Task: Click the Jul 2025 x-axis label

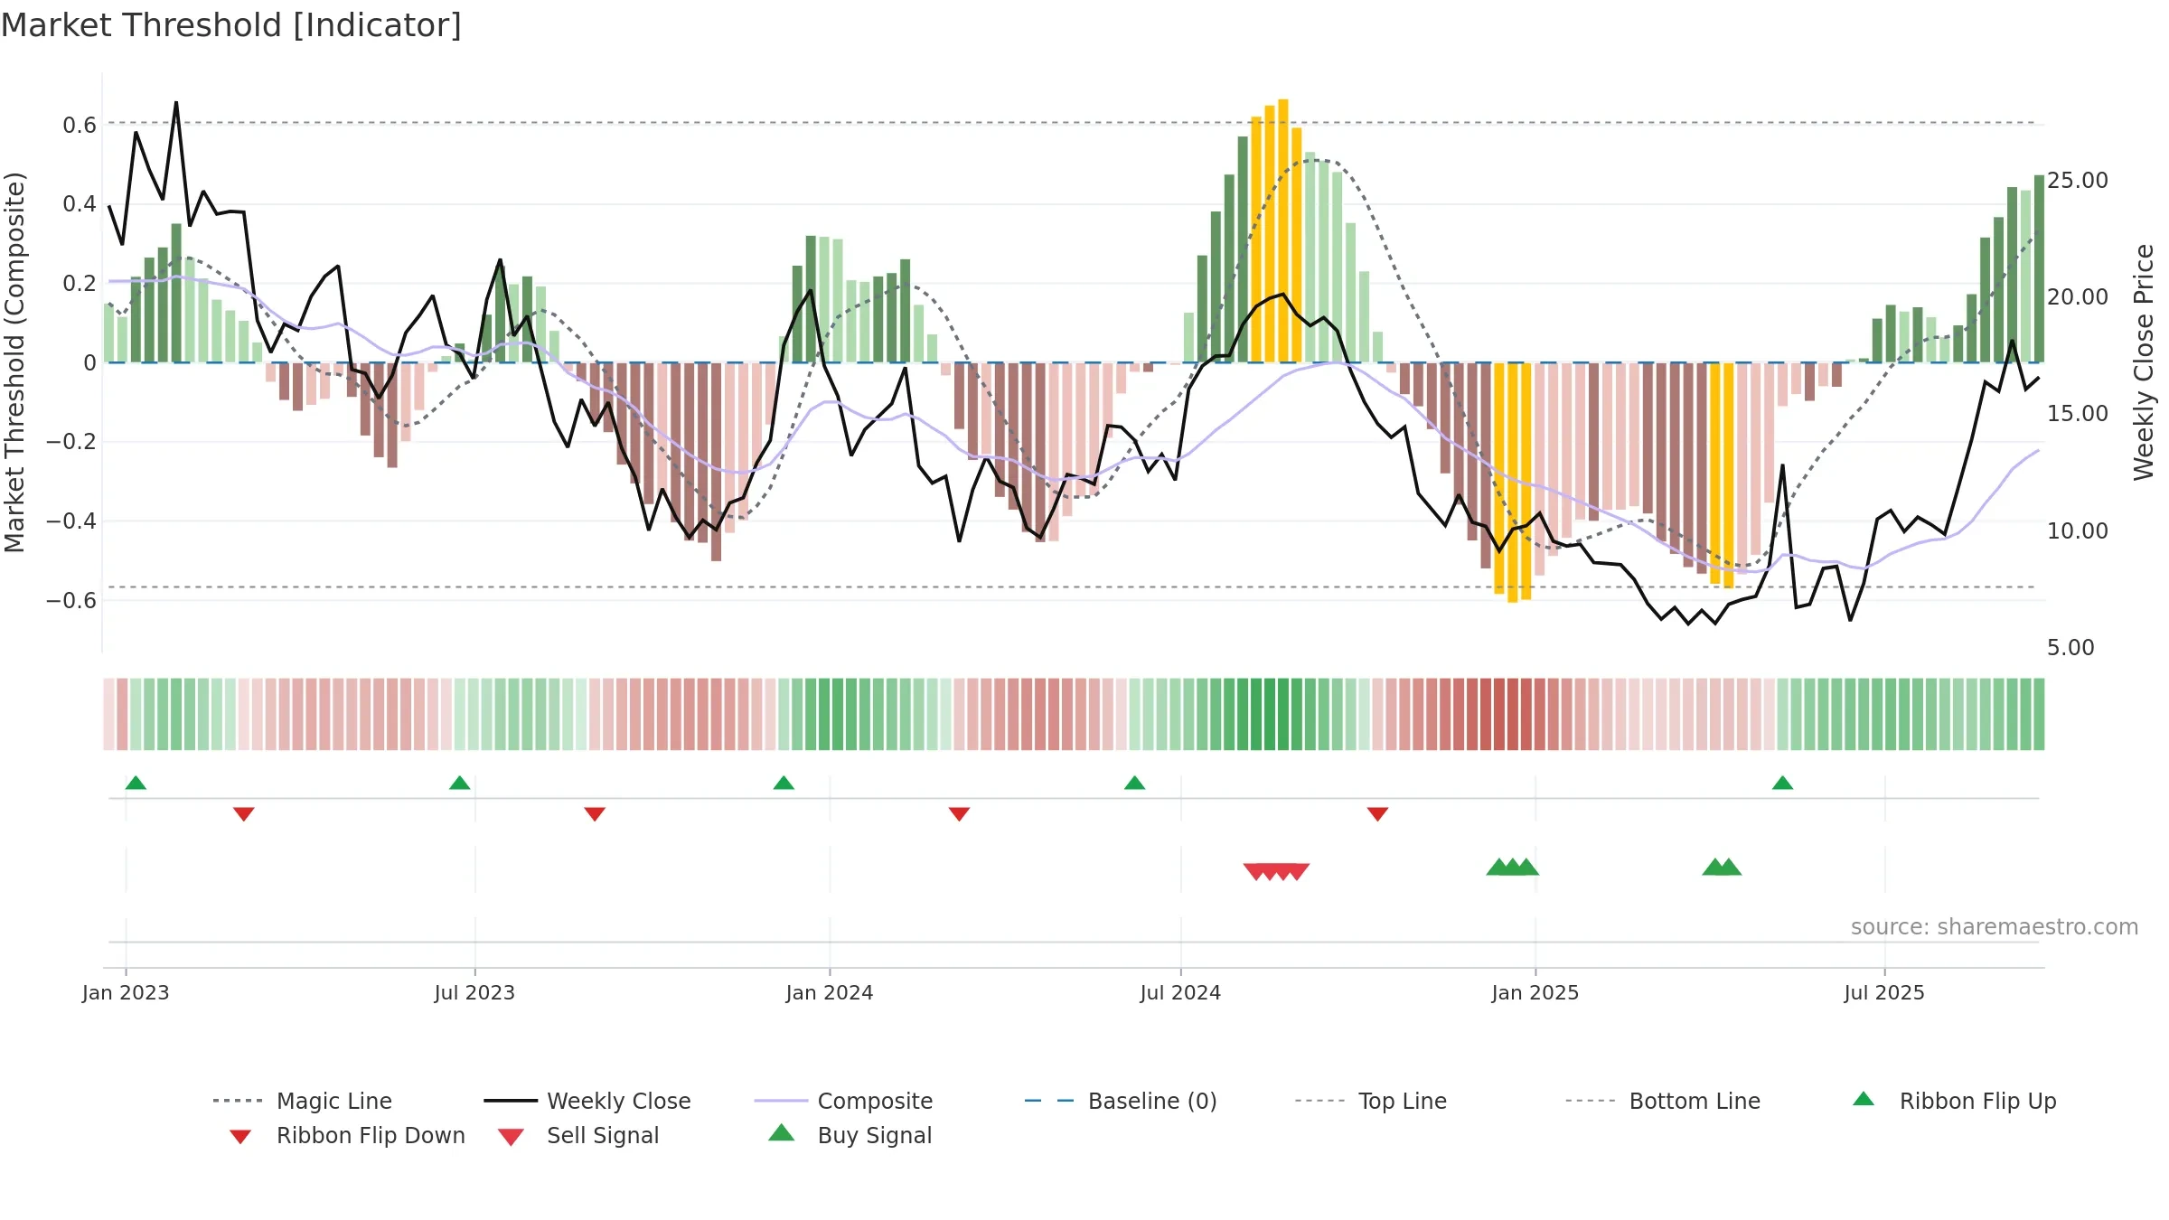Action: 1884,992
